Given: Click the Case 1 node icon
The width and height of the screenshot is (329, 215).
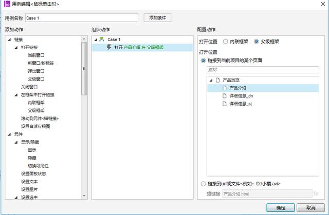Looking at the screenshot, I should pyautogui.click(x=102, y=40).
